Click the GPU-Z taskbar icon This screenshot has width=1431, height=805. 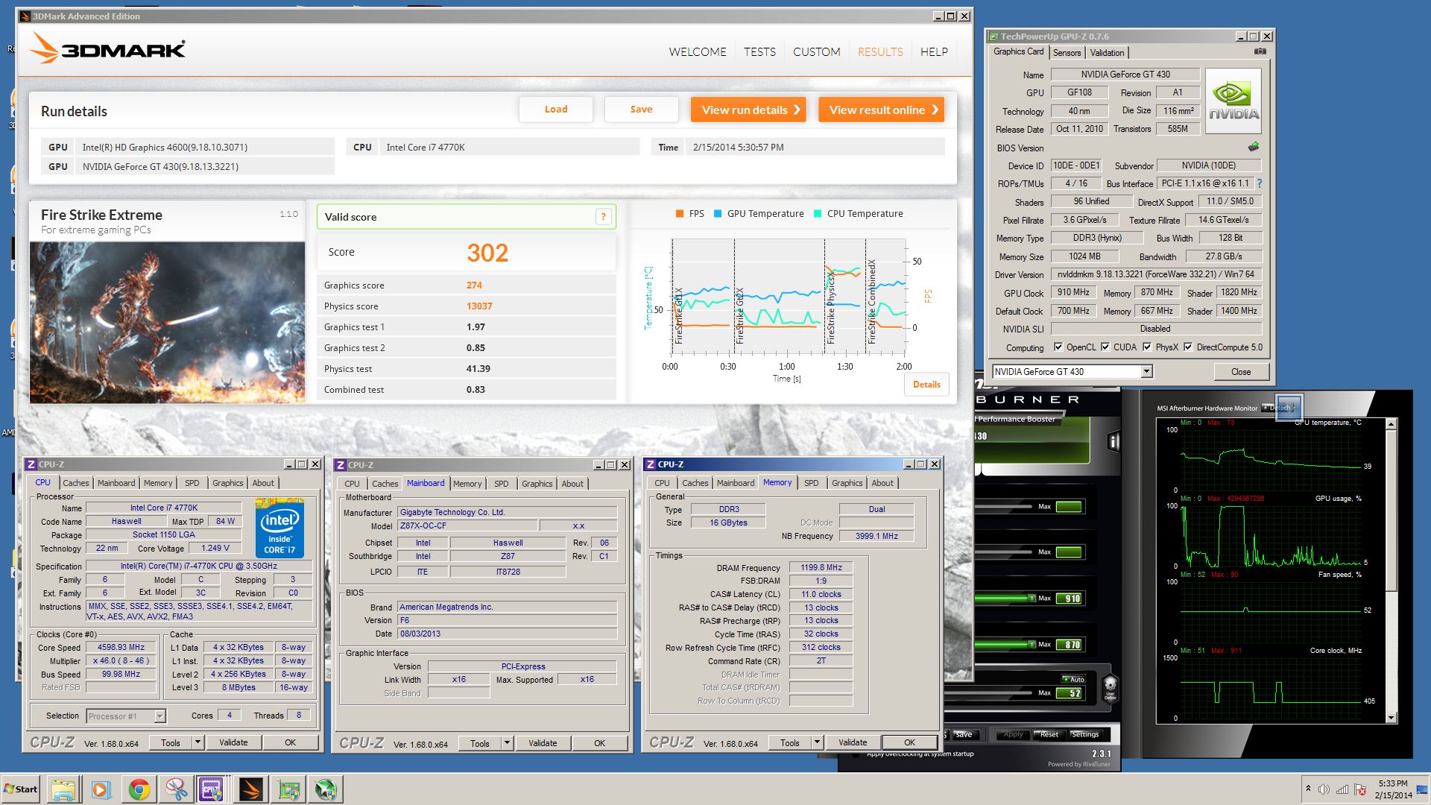[288, 789]
